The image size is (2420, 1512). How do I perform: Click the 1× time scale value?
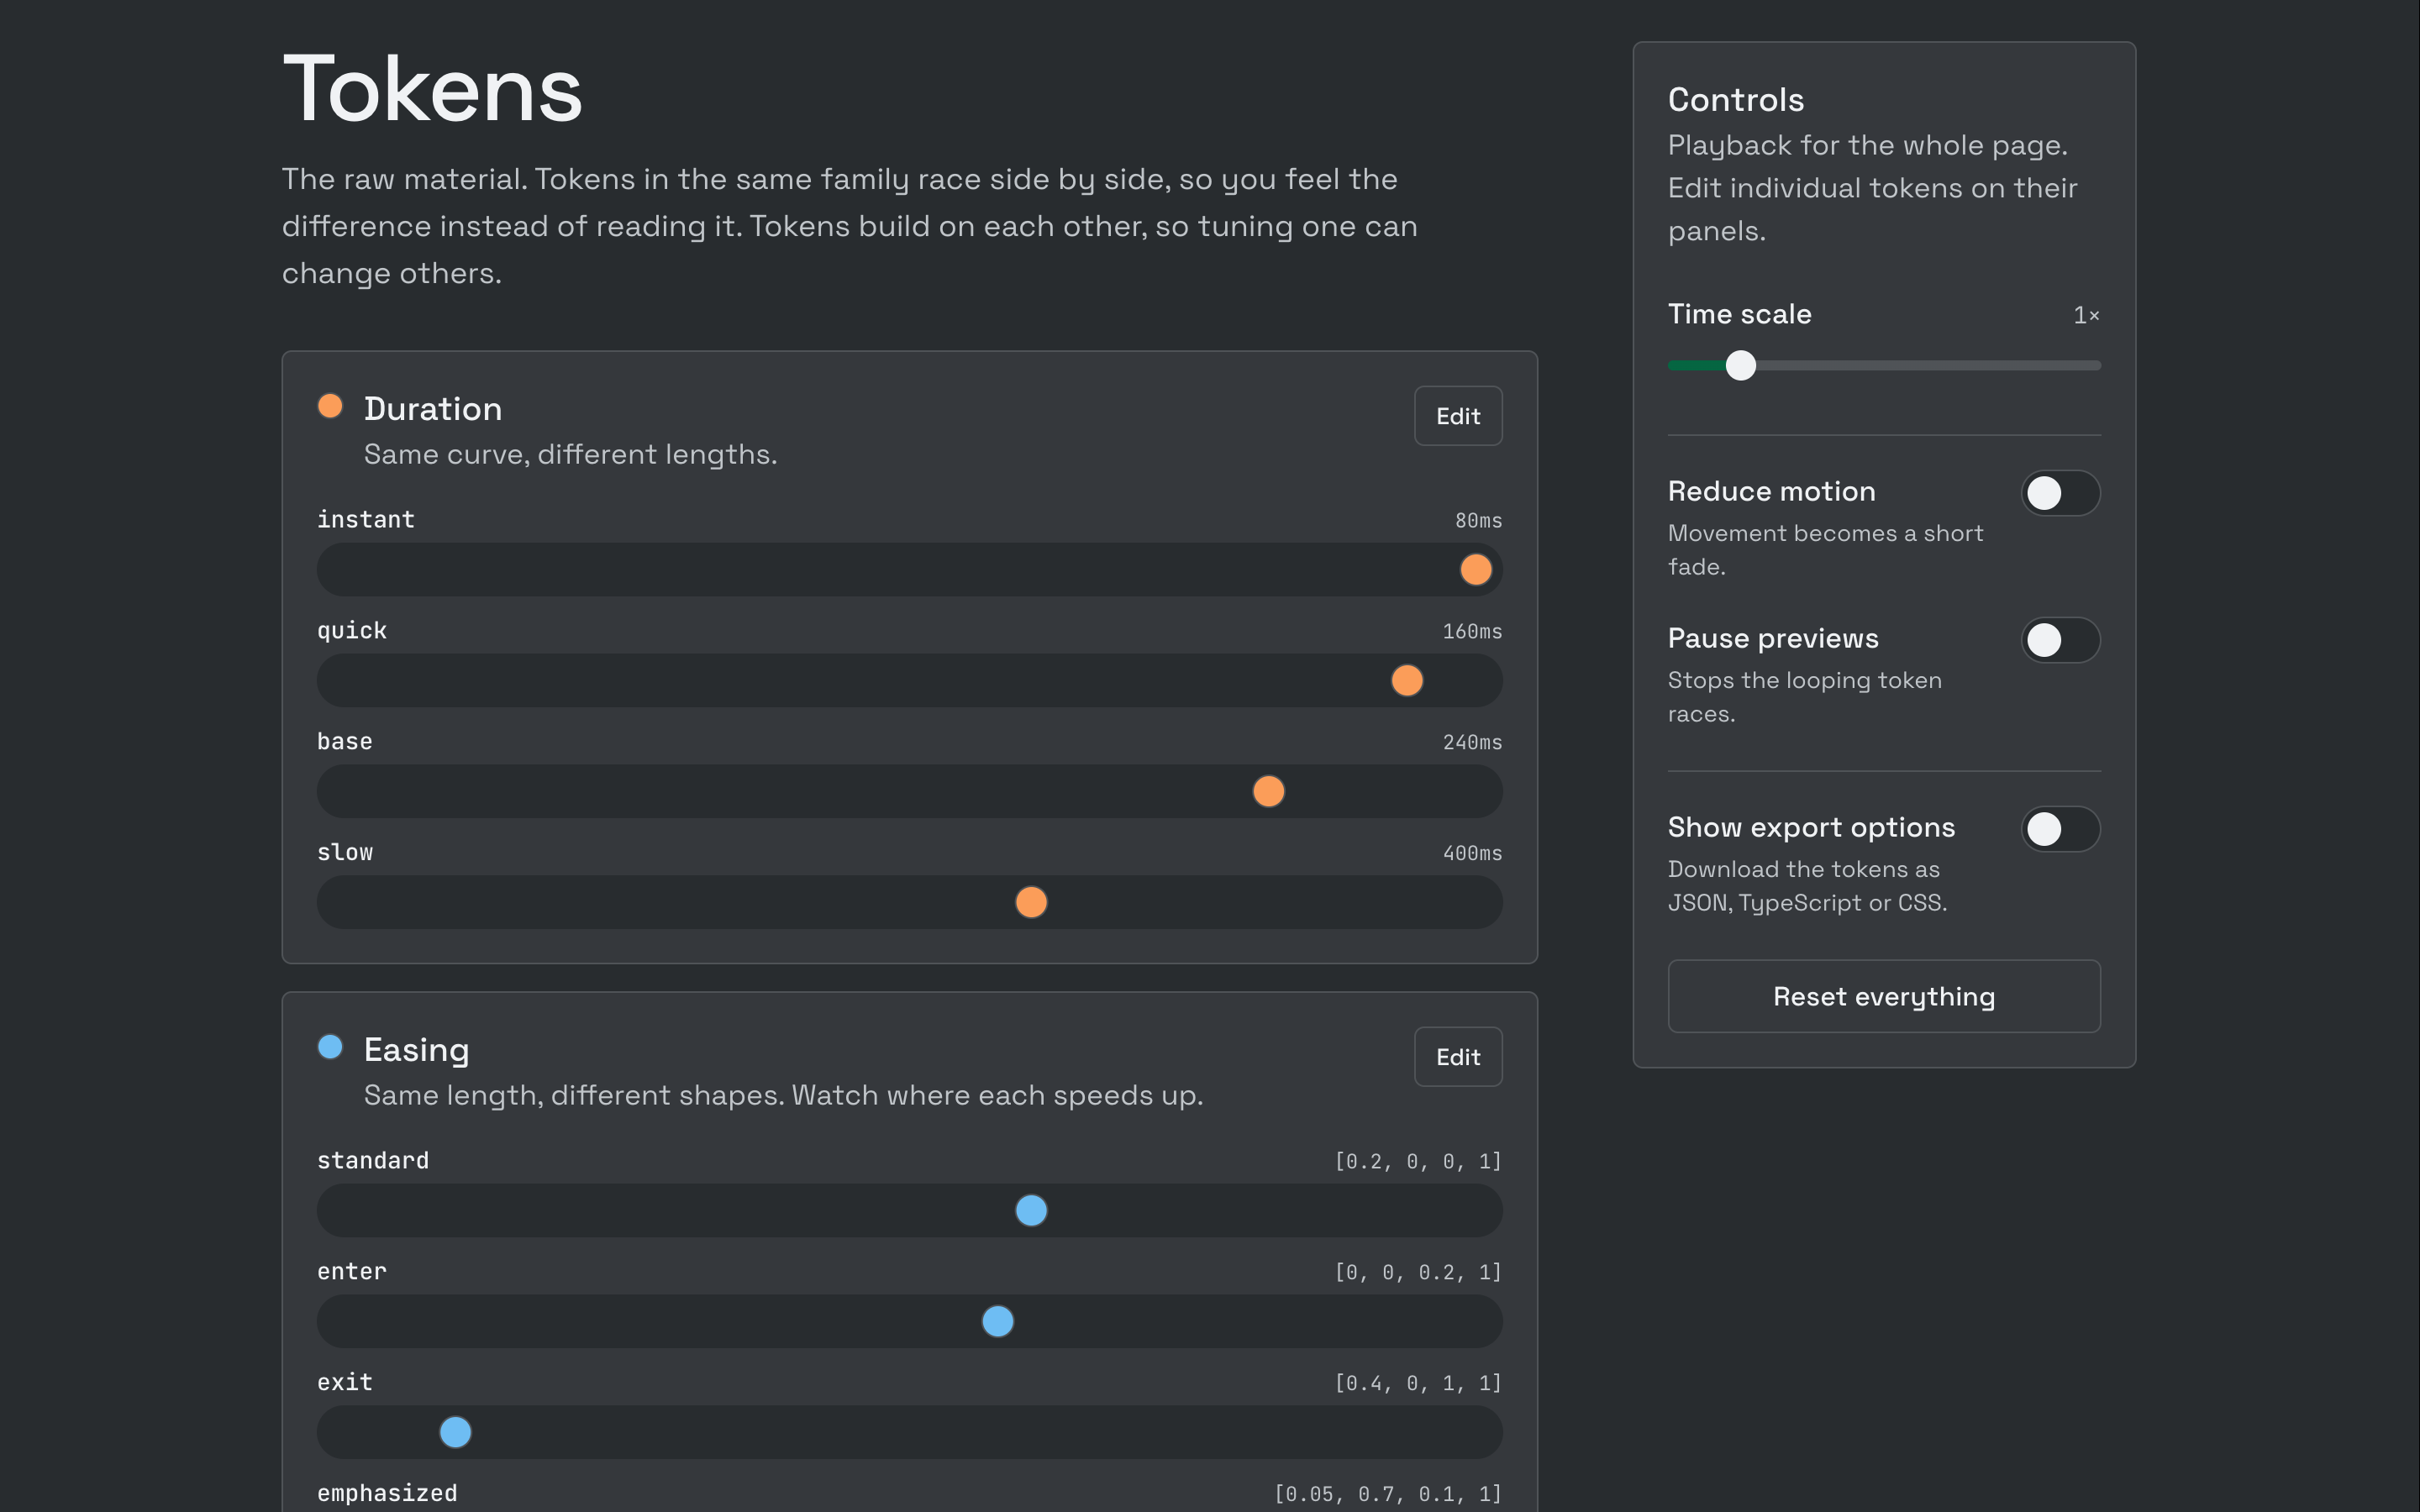click(2086, 316)
